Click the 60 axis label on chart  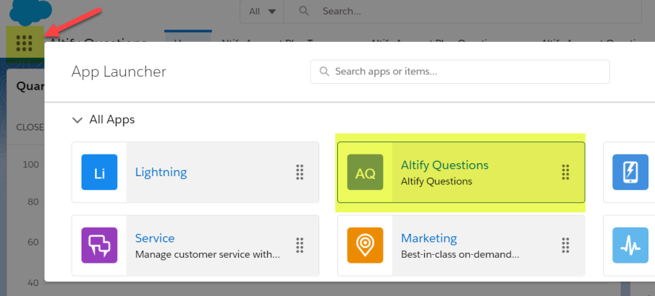(x=33, y=243)
